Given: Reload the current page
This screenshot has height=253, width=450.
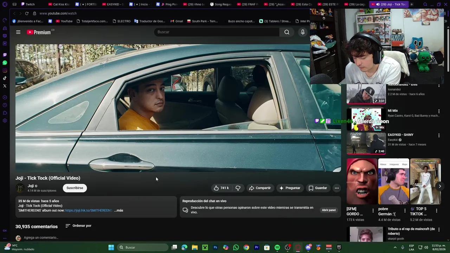Looking at the screenshot, I should tap(27, 13).
